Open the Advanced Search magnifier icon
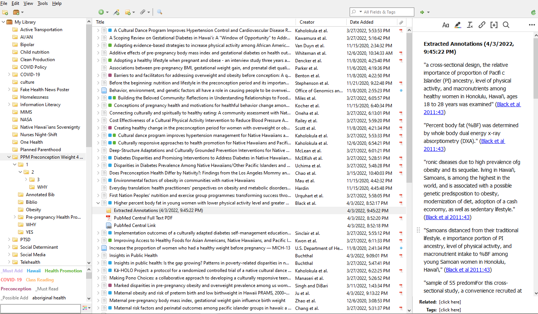 159,12
